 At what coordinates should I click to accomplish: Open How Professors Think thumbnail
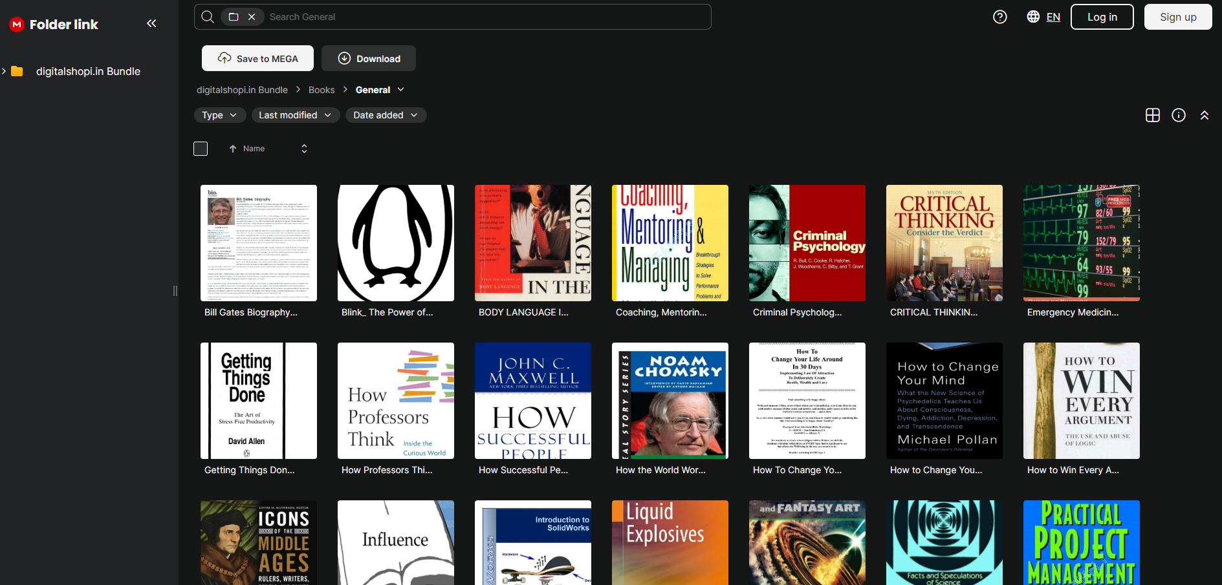tap(396, 401)
